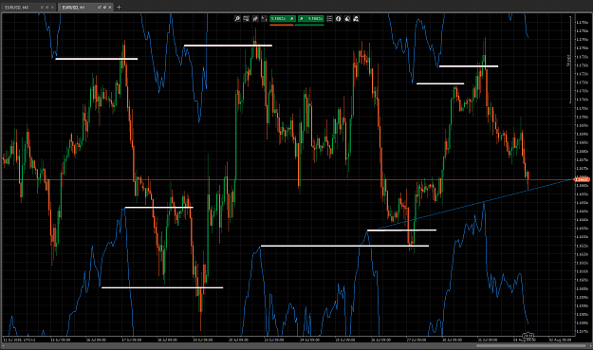The width and height of the screenshot is (593, 350).
Task: Click the third chart toolbar icon before Sell
Action: pos(255,19)
